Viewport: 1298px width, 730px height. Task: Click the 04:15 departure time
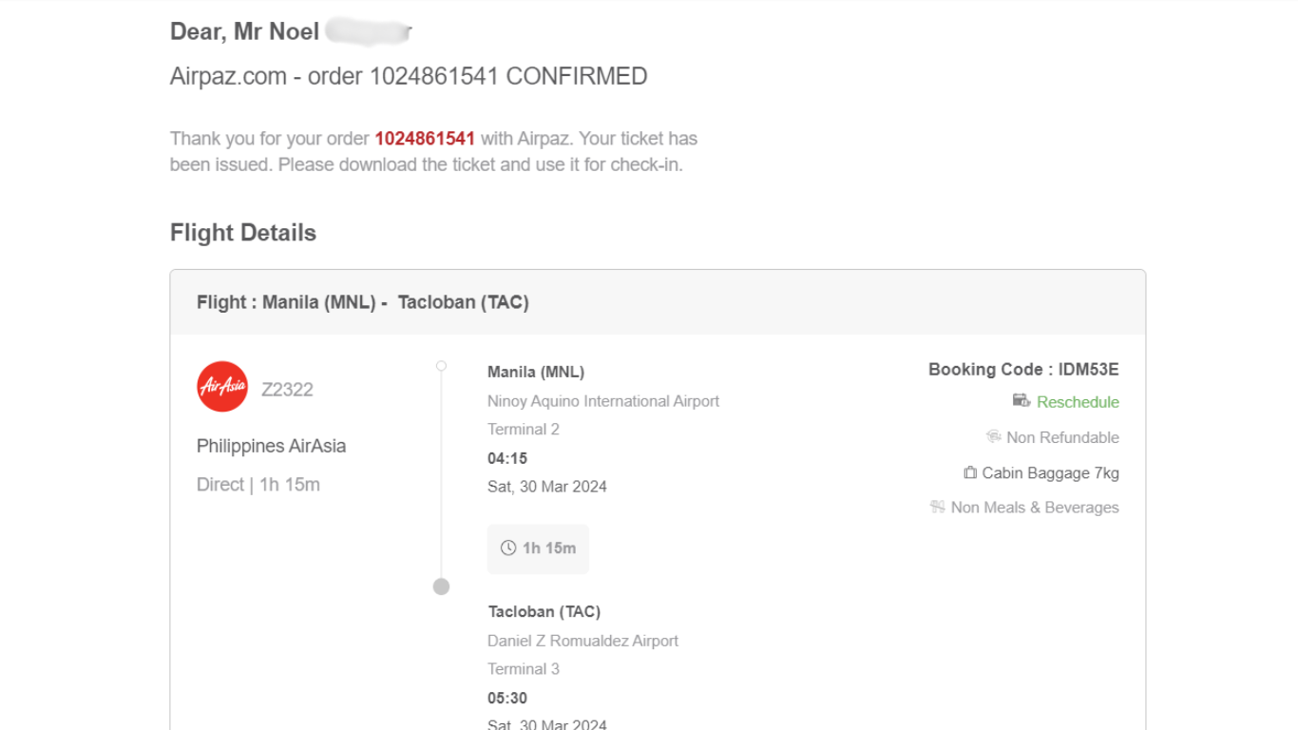(x=507, y=458)
